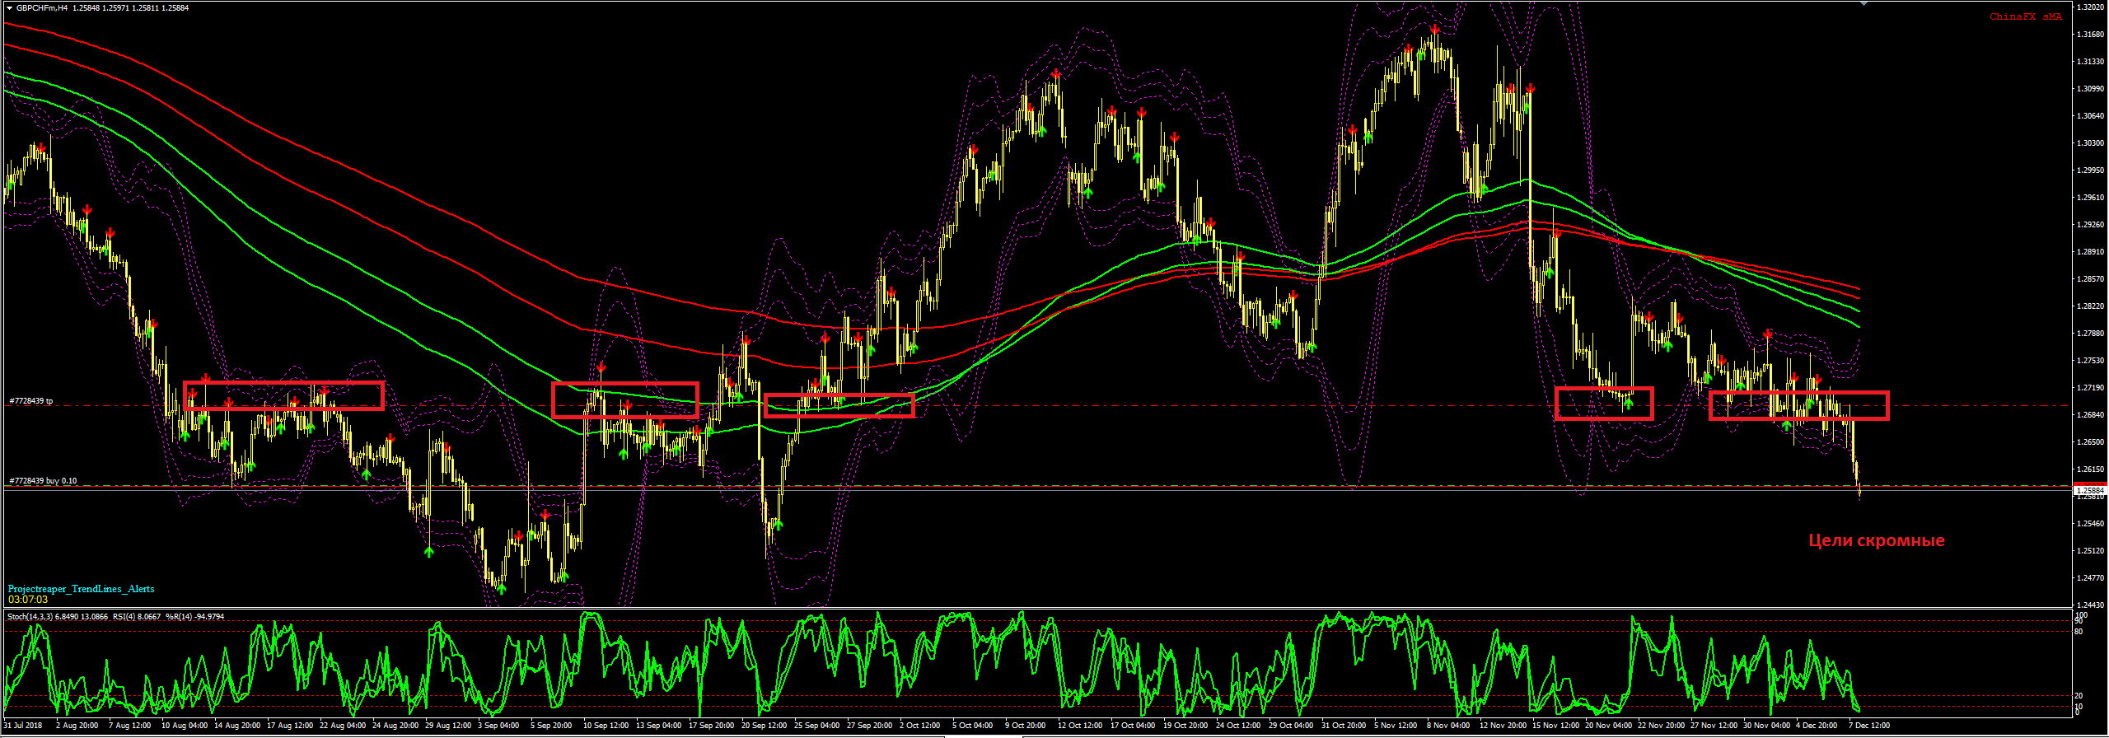Click the current price tag 1.25884
This screenshot has height=738, width=2109.
coord(2088,491)
